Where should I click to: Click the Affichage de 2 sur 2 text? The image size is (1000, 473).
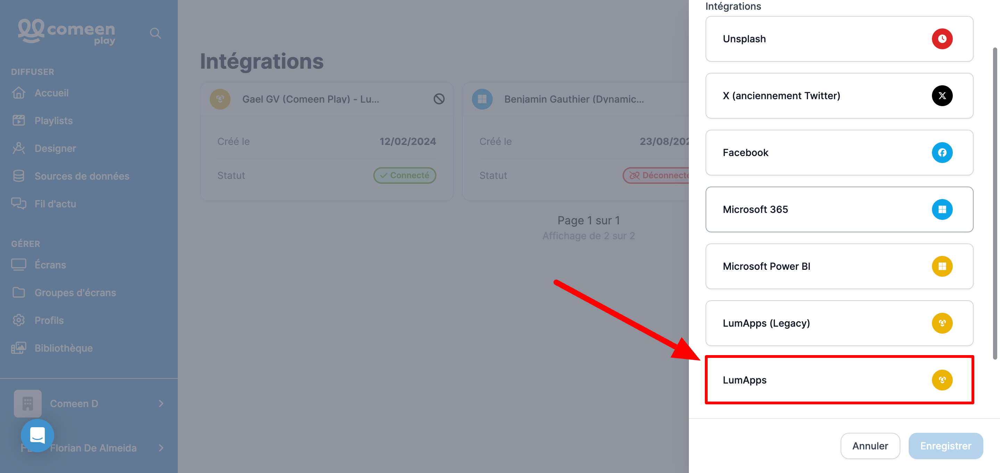pyautogui.click(x=589, y=236)
